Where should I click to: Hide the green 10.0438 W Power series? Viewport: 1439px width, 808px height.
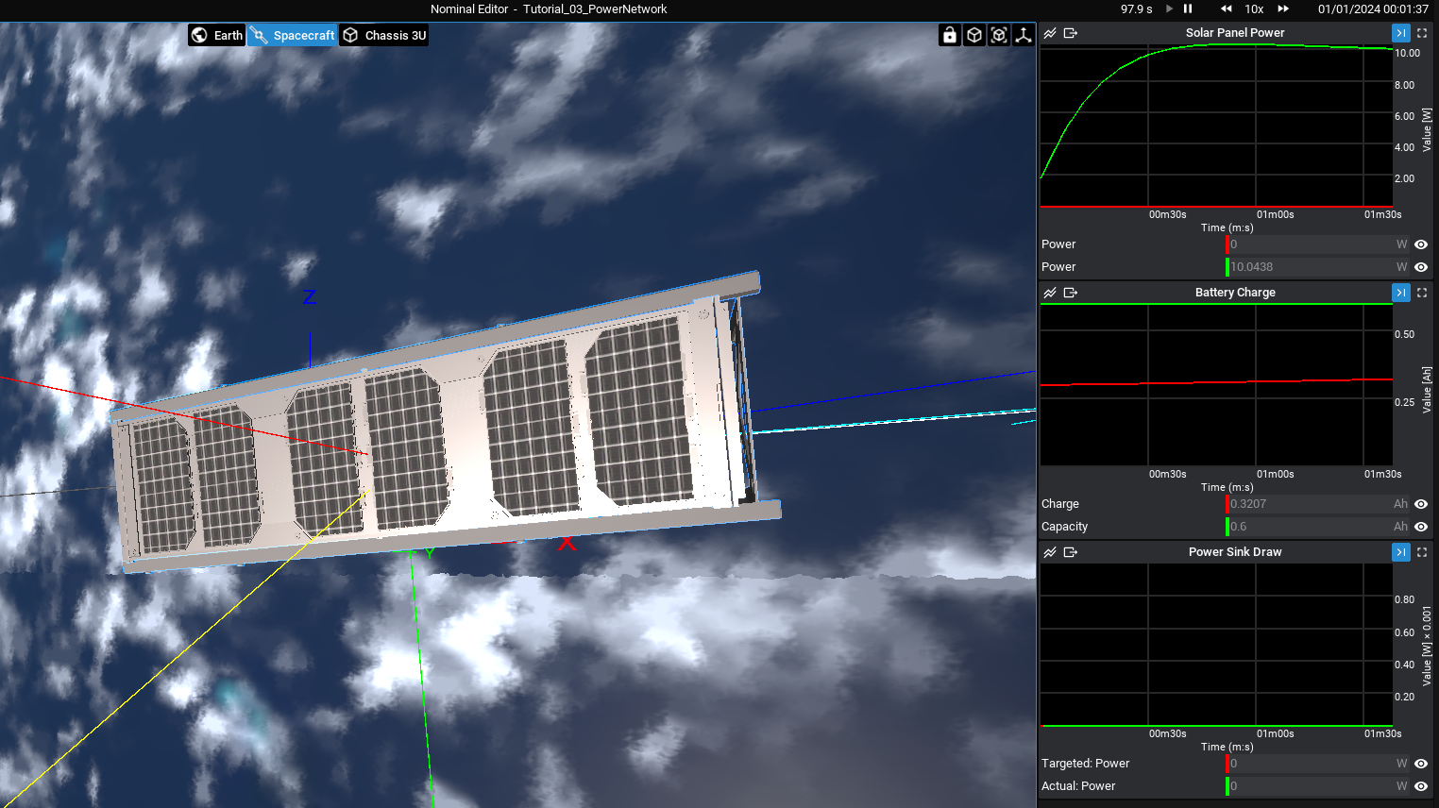tap(1421, 267)
